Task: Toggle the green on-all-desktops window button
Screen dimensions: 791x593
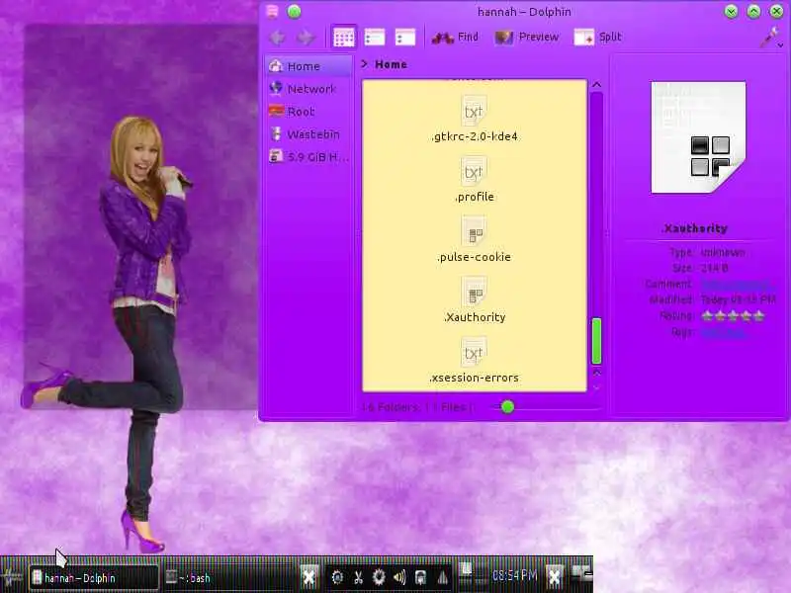Action: (294, 11)
